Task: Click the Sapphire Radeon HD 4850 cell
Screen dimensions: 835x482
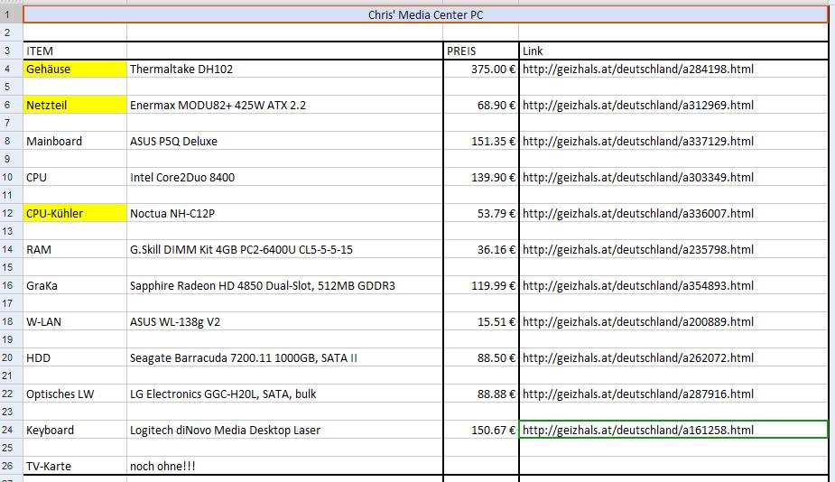Action: point(285,286)
